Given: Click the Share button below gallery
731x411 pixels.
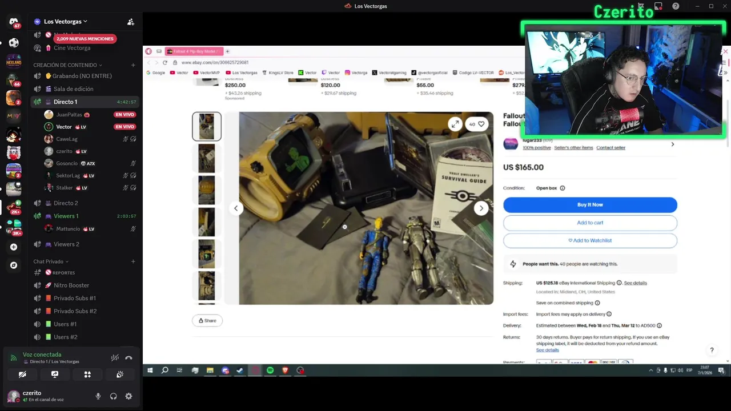Looking at the screenshot, I should pos(207,321).
